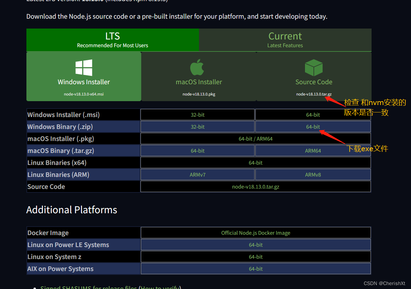Click the Linux on Power LE Systems label
This screenshot has width=411, height=289.
pyautogui.click(x=68, y=245)
